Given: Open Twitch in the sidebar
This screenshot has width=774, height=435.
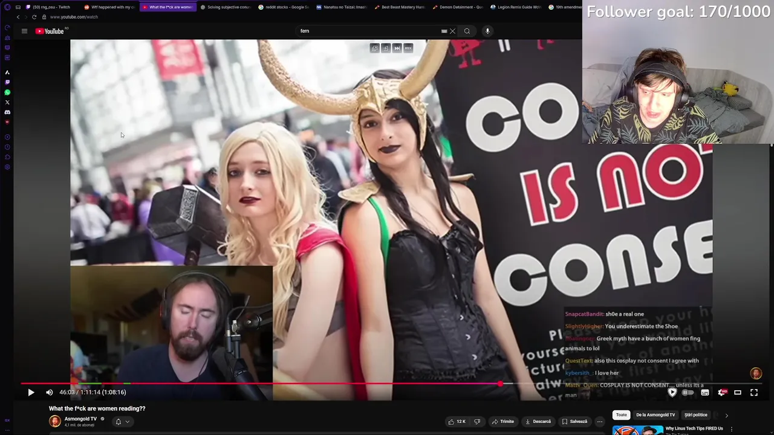Looking at the screenshot, I should (7, 82).
